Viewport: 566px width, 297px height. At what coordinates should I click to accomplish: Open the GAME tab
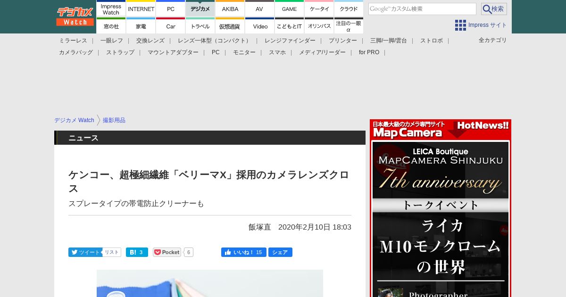click(289, 8)
